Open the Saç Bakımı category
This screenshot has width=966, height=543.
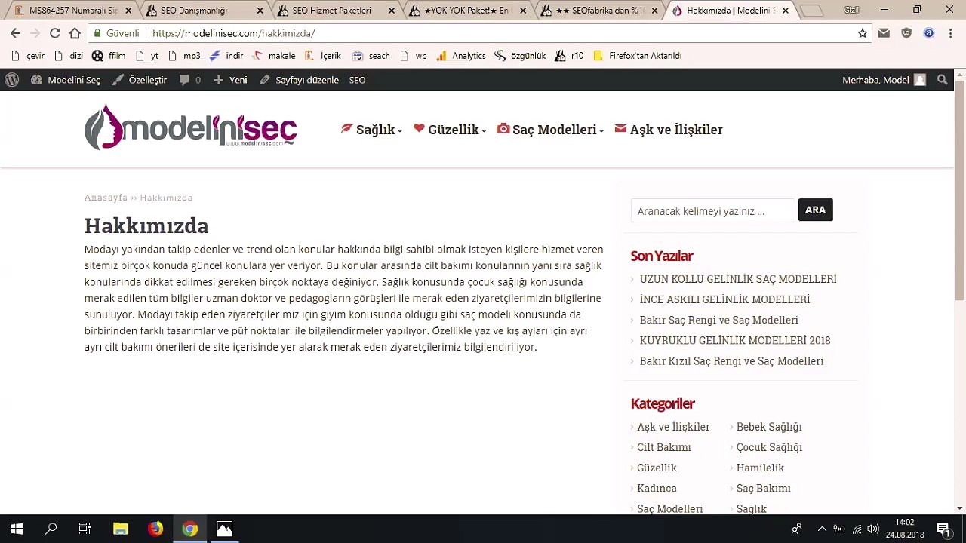(763, 488)
